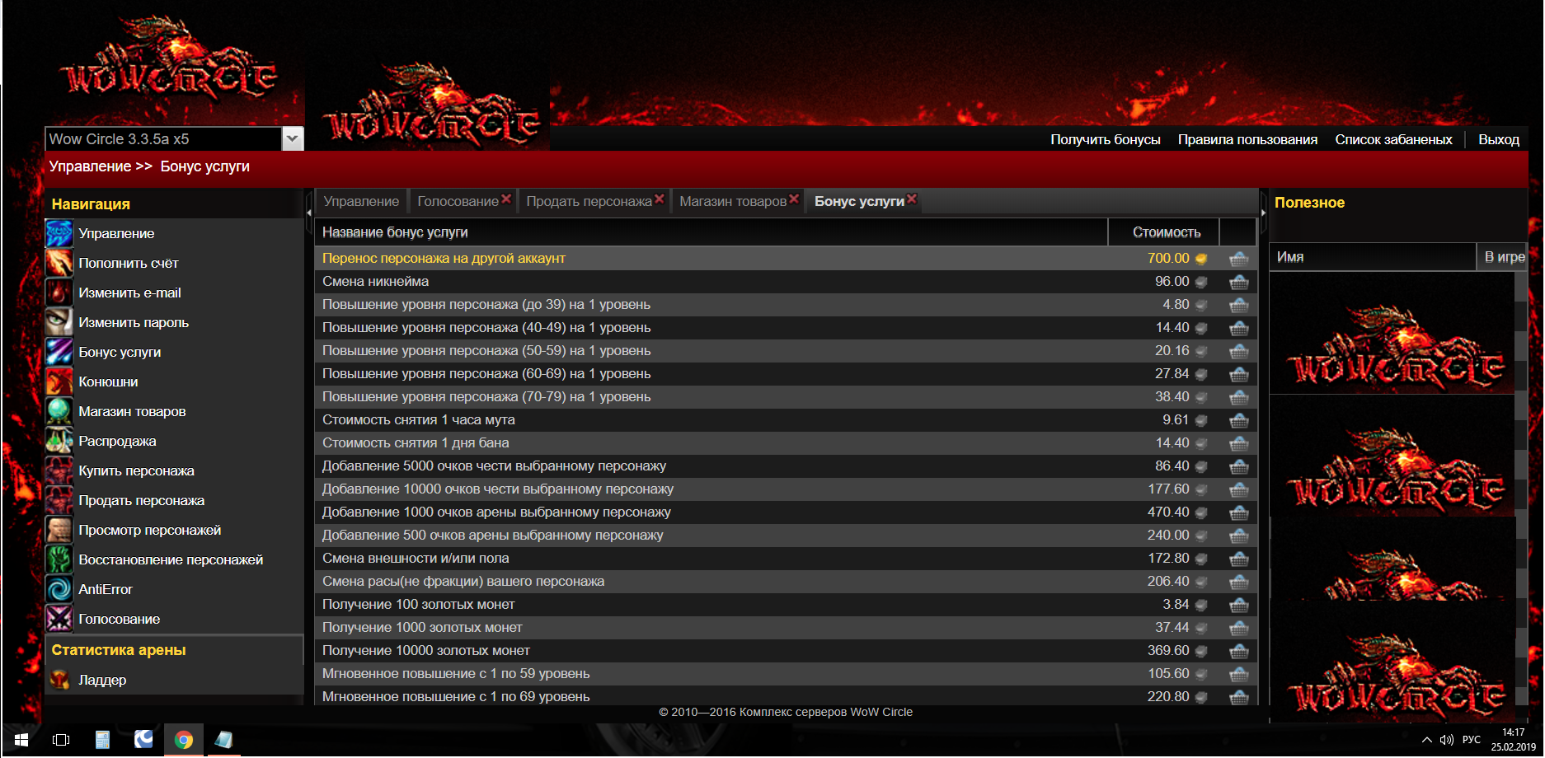Select Повышение уровня персонажа (40-49) row
The height and width of the screenshot is (758, 1545).
coord(786,328)
